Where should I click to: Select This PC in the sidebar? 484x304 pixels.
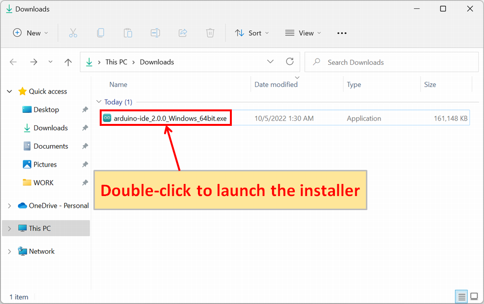(40, 228)
